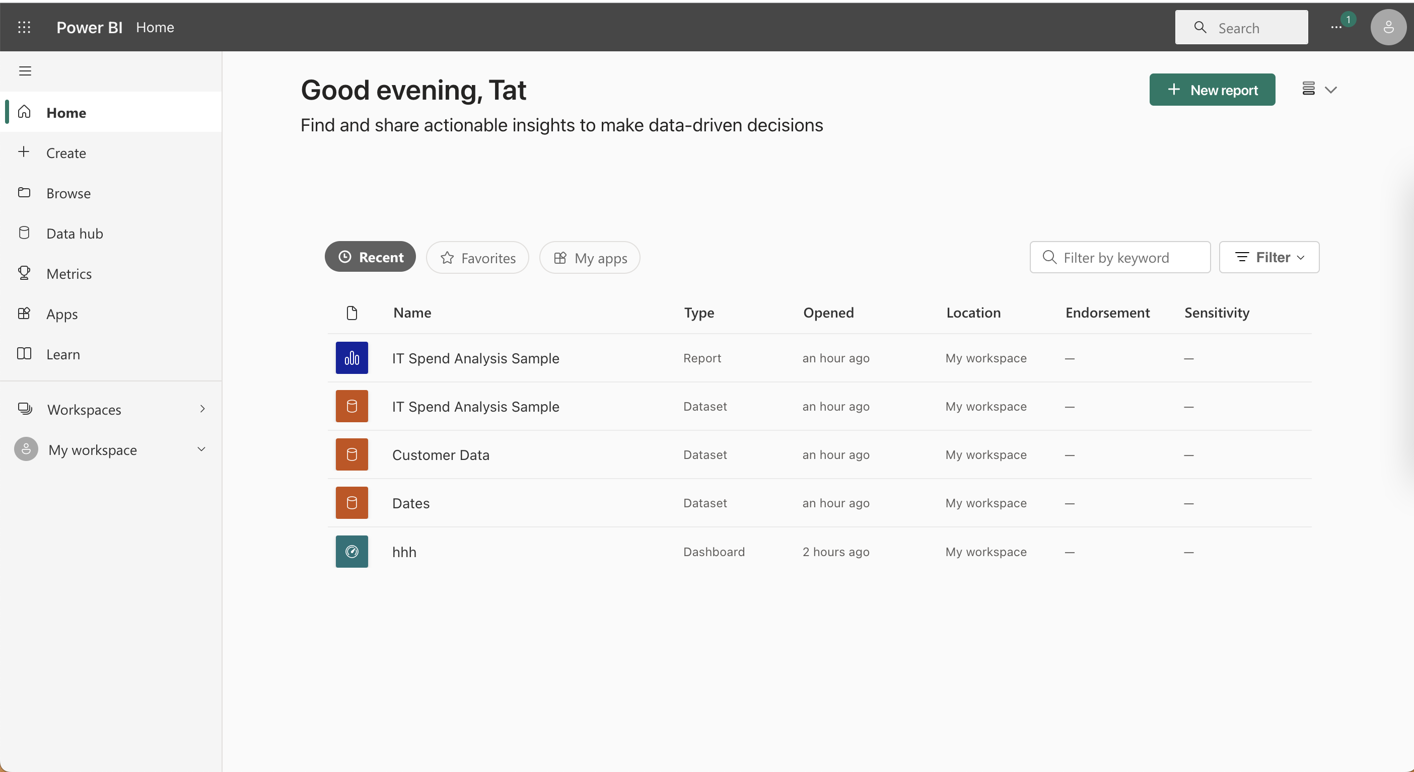Select the Recent tab
This screenshot has height=772, width=1414.
370,257
